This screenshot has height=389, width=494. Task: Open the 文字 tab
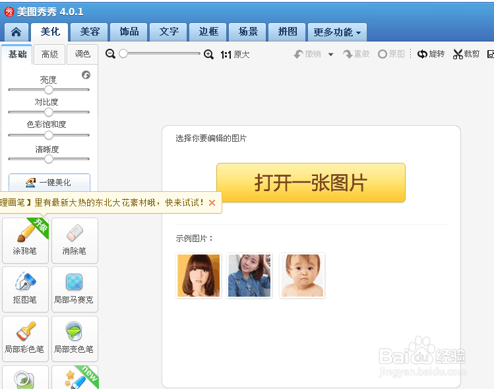tap(169, 32)
